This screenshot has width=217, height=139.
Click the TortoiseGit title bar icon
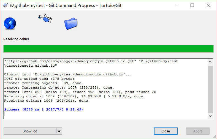pos(5,5)
